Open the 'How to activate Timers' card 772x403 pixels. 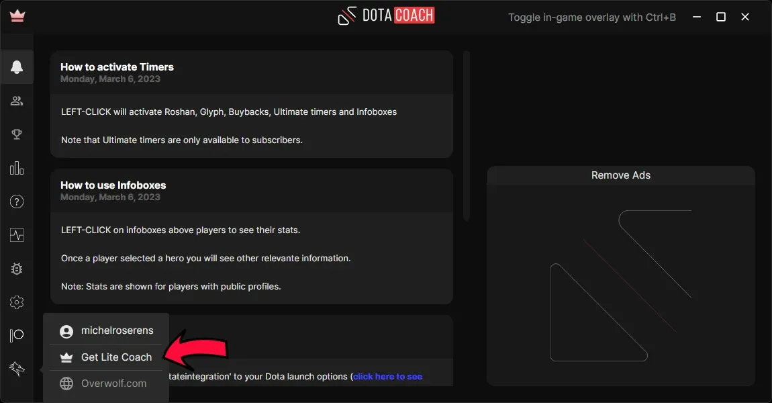pyautogui.click(x=252, y=104)
